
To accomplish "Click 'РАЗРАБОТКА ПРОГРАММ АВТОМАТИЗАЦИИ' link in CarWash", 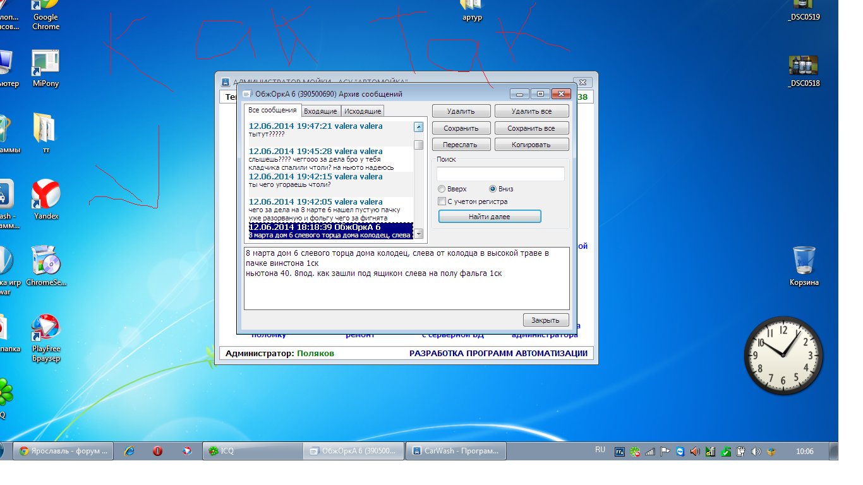I will coord(498,353).
